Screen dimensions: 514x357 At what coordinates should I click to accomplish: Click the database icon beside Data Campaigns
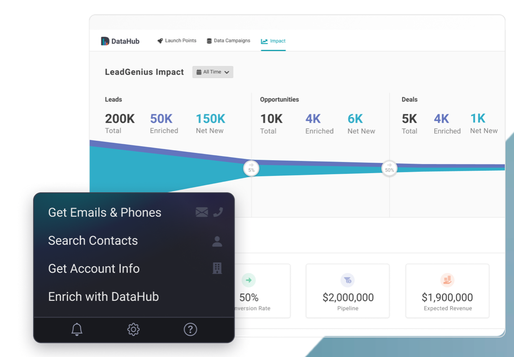209,41
